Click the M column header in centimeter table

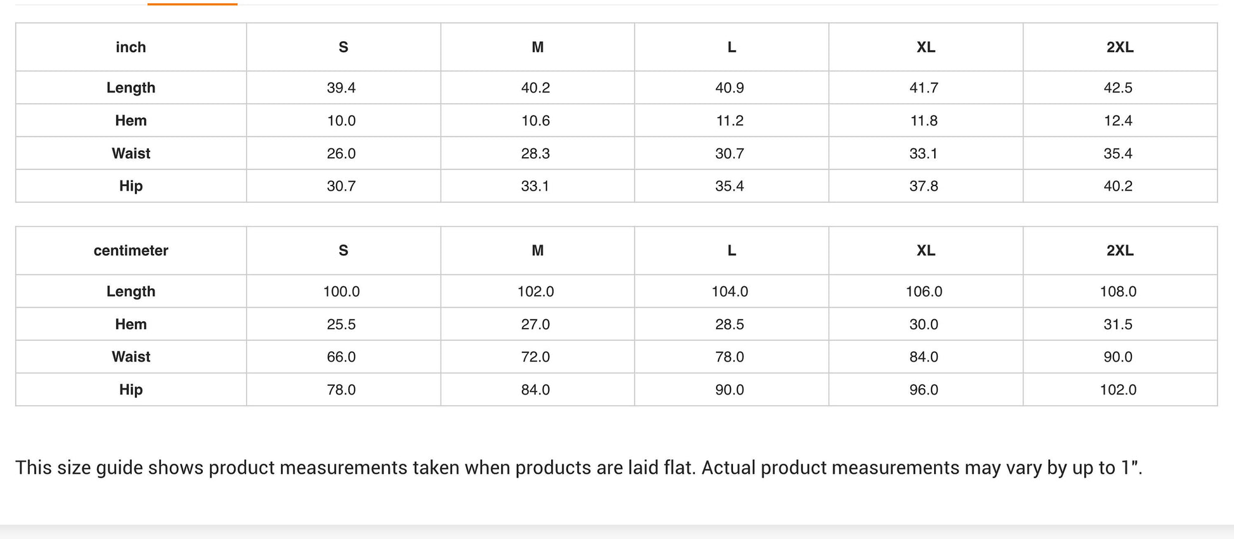537,251
